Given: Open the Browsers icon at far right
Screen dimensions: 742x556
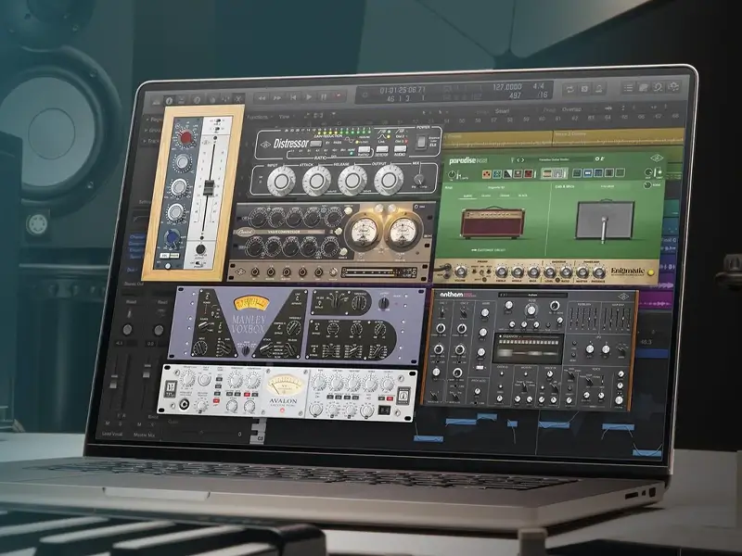Looking at the screenshot, I should coord(673,86).
